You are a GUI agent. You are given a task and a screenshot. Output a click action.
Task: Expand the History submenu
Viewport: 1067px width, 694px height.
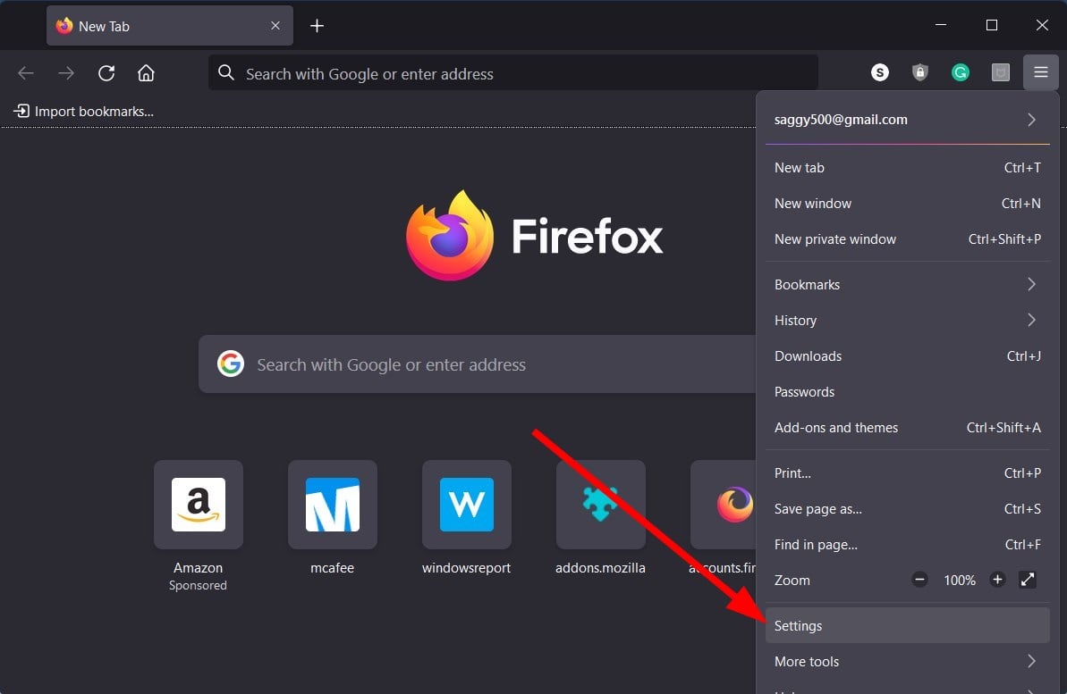pyautogui.click(x=907, y=320)
